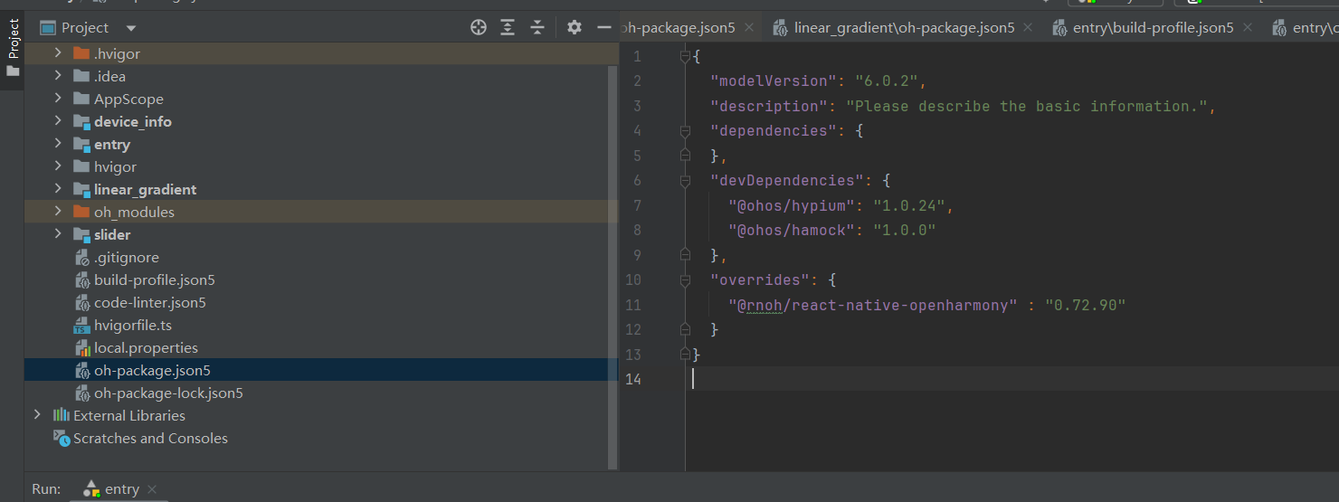Click the device_info module icon
The width and height of the screenshot is (1339, 502).
[81, 121]
